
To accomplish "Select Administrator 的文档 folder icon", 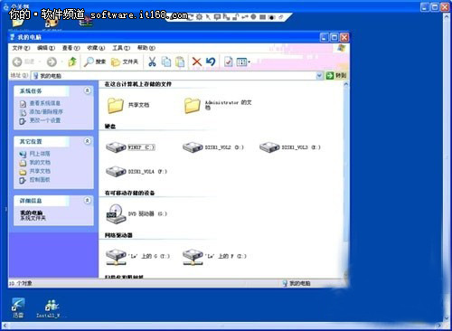I will (x=193, y=105).
